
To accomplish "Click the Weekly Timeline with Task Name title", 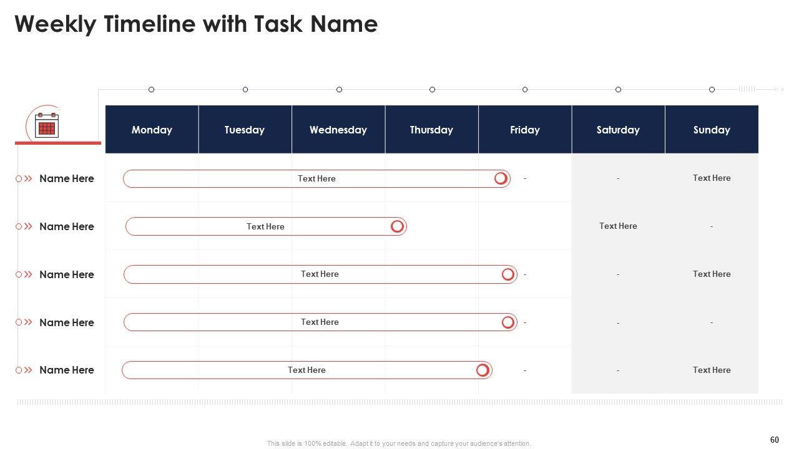I will click(196, 24).
